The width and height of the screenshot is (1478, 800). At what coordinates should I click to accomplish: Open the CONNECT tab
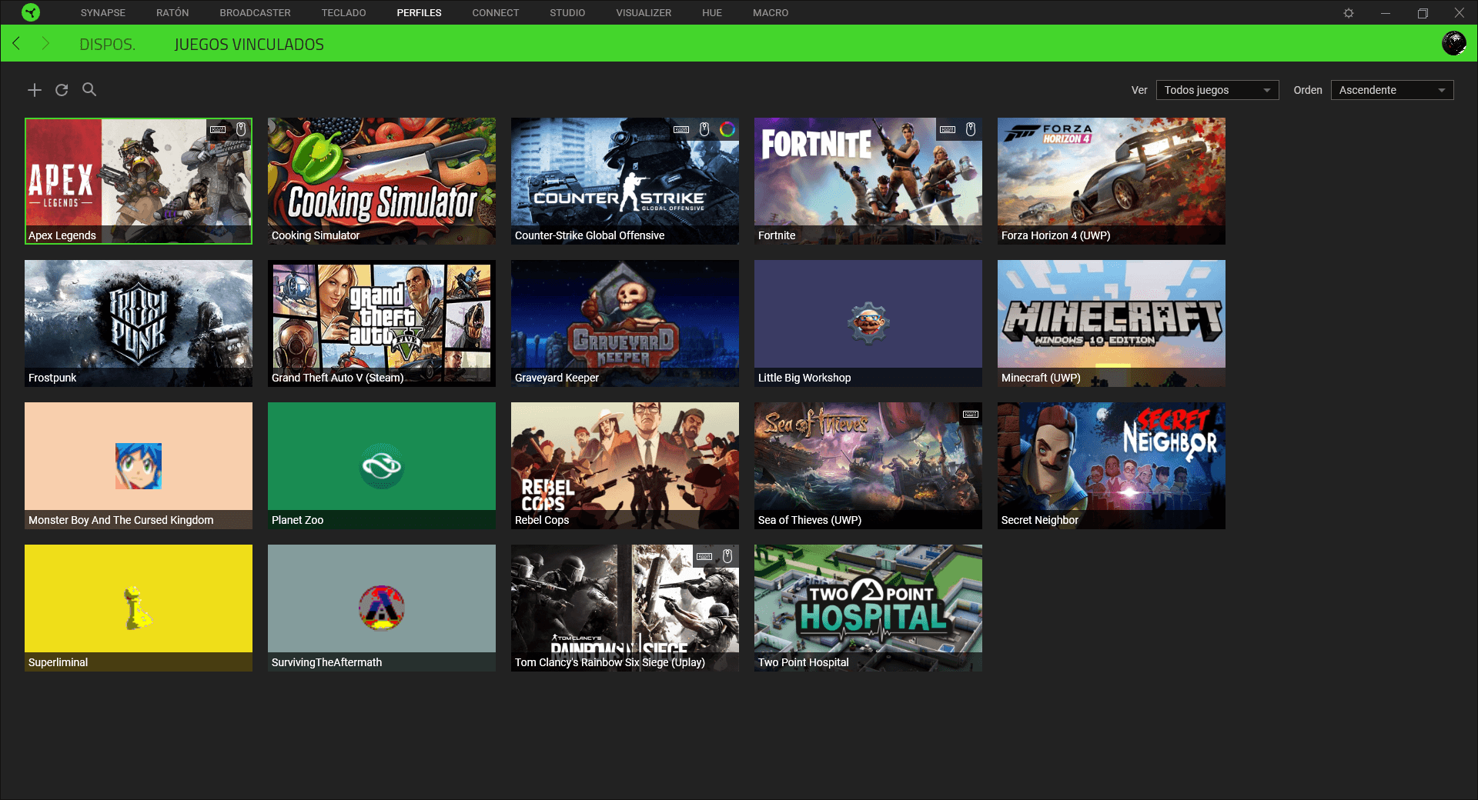[x=495, y=13]
